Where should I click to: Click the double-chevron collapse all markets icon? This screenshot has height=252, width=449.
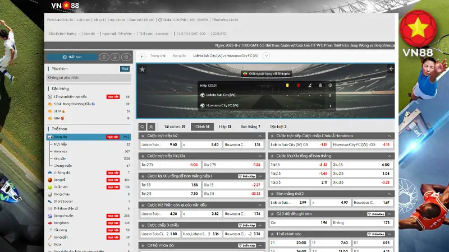151,127
